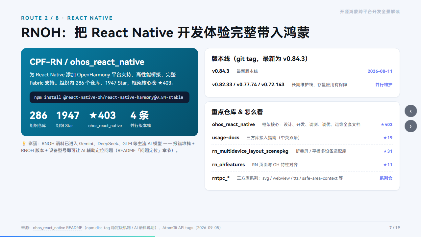The height and width of the screenshot is (237, 421).
Task: Select the rn_multidevice_layout_scenepkg repository name
Action: (250, 151)
